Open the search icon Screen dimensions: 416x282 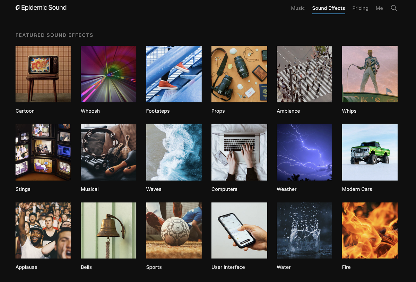coord(394,8)
